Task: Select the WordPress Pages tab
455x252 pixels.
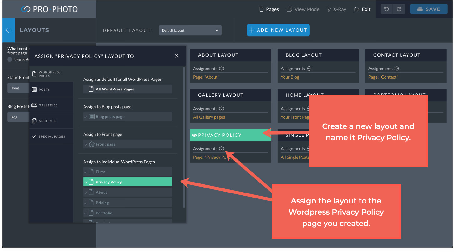Action: [x=51, y=74]
